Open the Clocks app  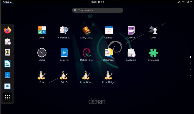click(42, 53)
